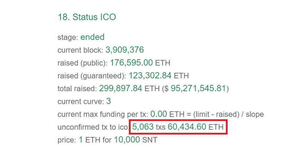Image resolution: width=308 pixels, height=155 pixels.
Task: Click the max funding value 0.00
Action: (159, 114)
